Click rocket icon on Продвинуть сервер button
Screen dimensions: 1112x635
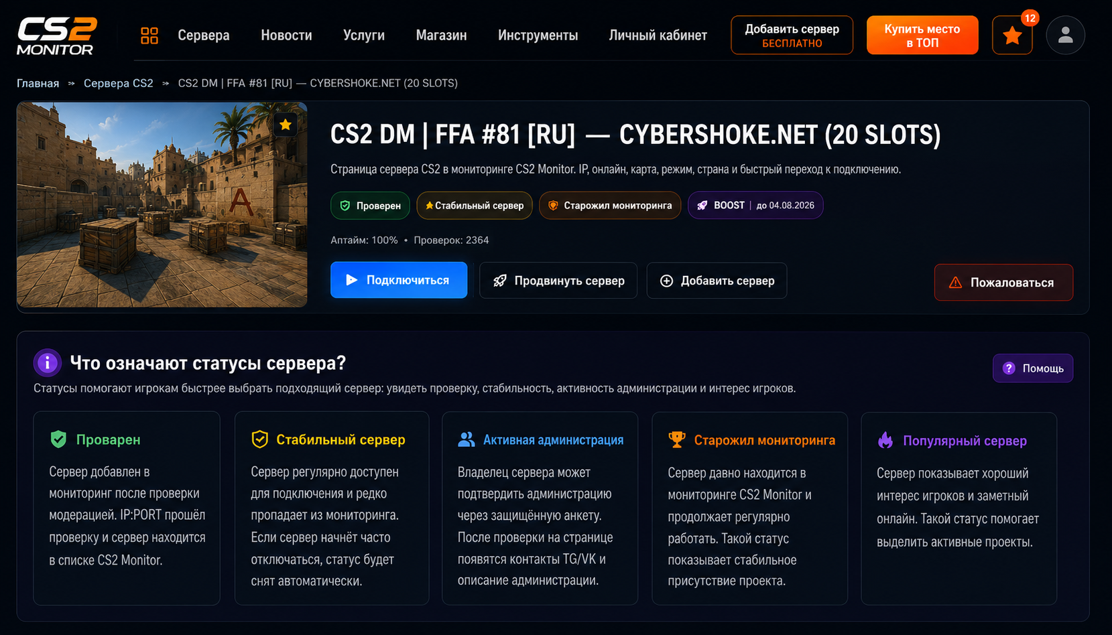500,281
